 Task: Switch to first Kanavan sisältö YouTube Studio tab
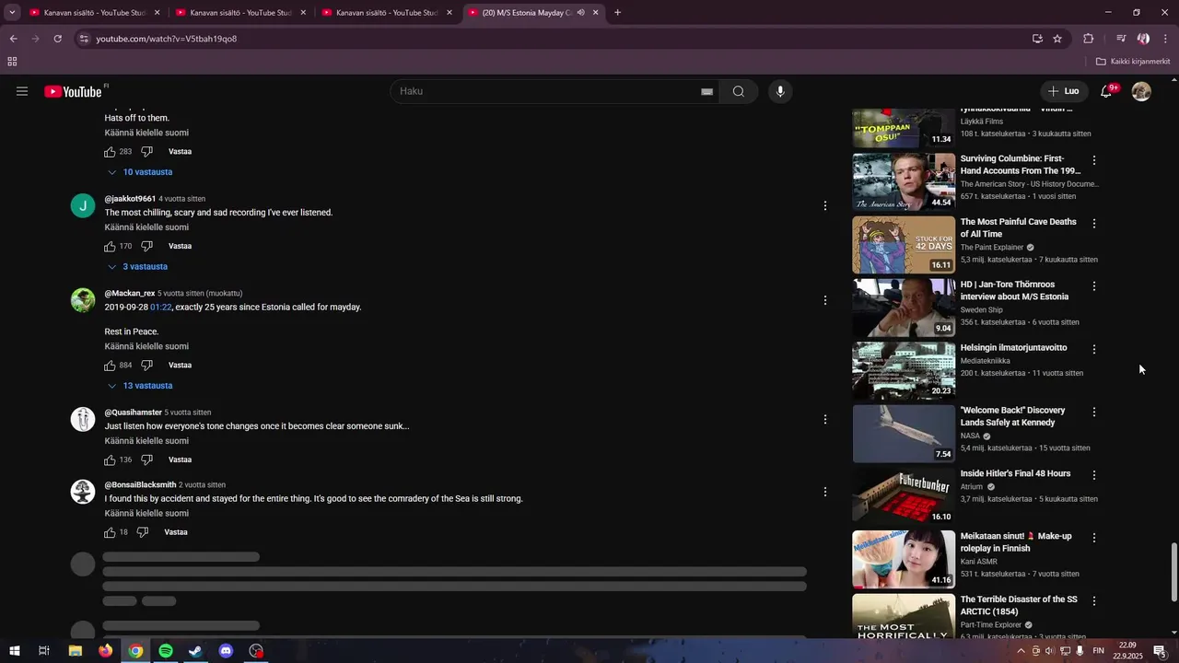[x=94, y=13]
